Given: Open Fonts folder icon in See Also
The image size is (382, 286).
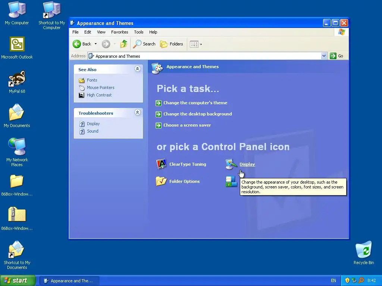Looking at the screenshot, I should coord(82,80).
